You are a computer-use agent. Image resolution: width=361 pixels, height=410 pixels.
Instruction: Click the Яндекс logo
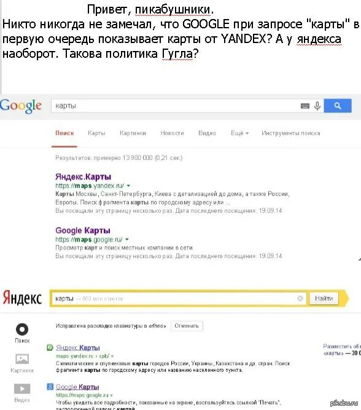pyautogui.click(x=22, y=298)
